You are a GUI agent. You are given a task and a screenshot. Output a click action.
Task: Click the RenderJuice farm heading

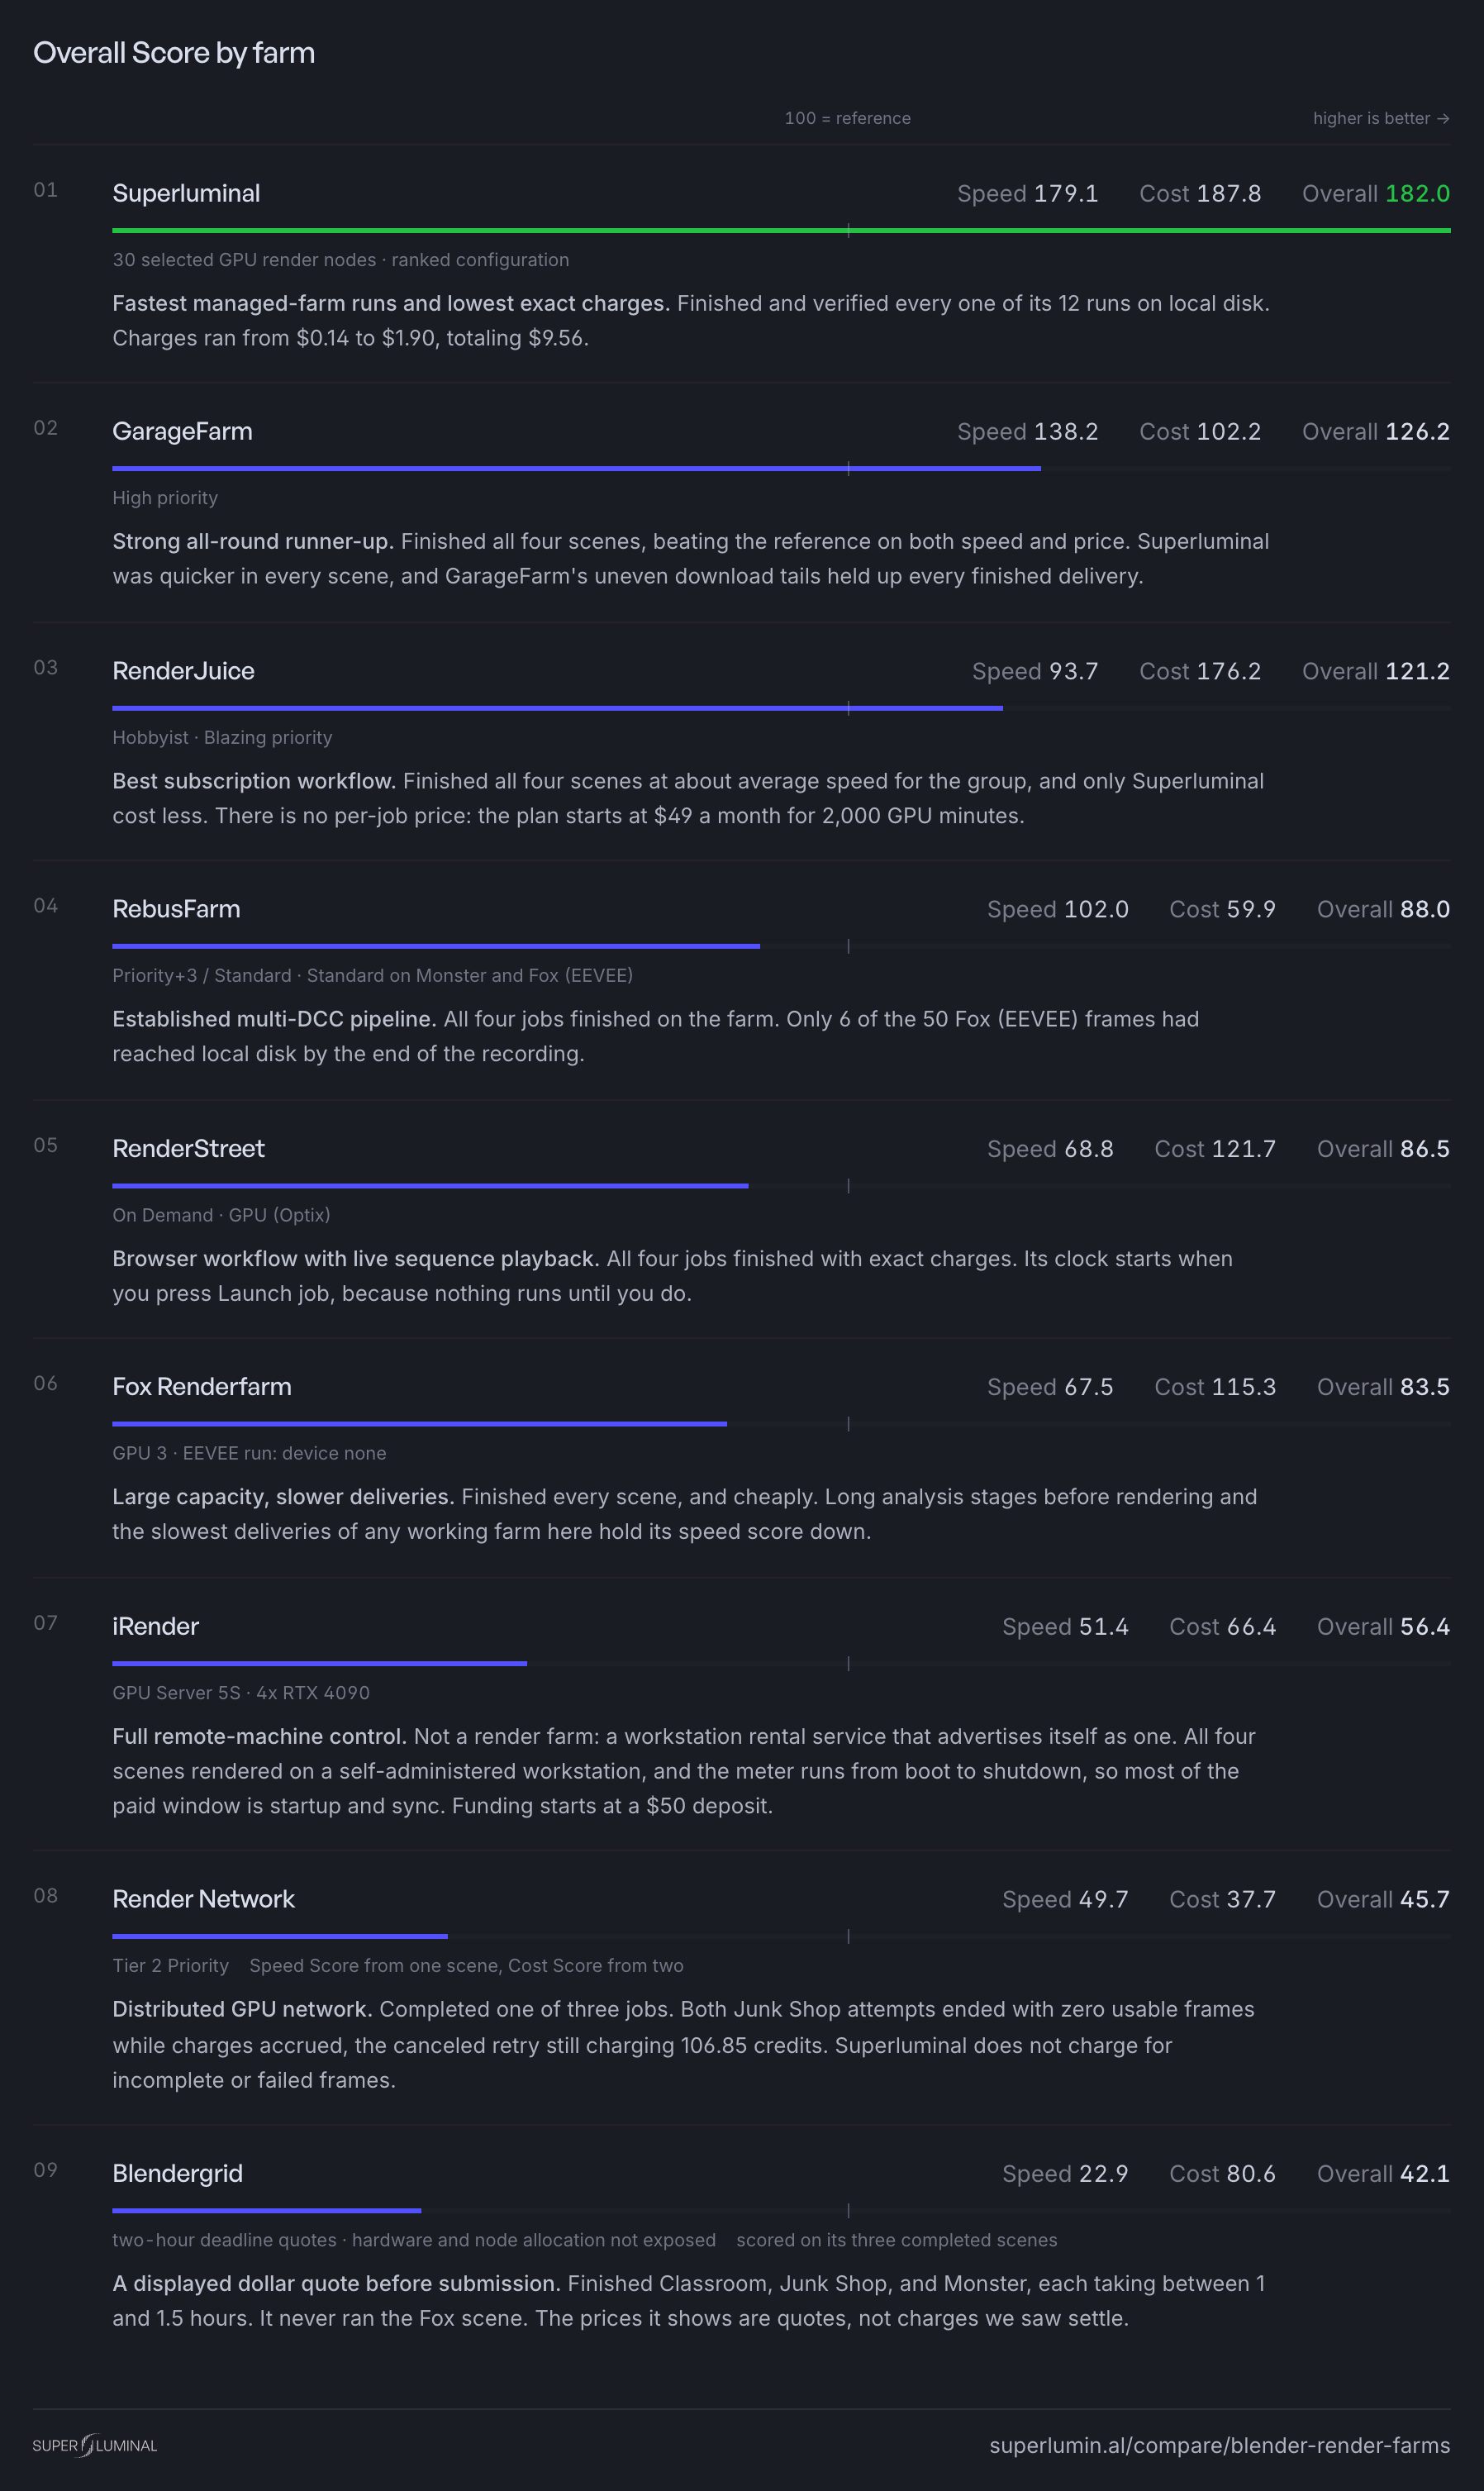pos(183,671)
